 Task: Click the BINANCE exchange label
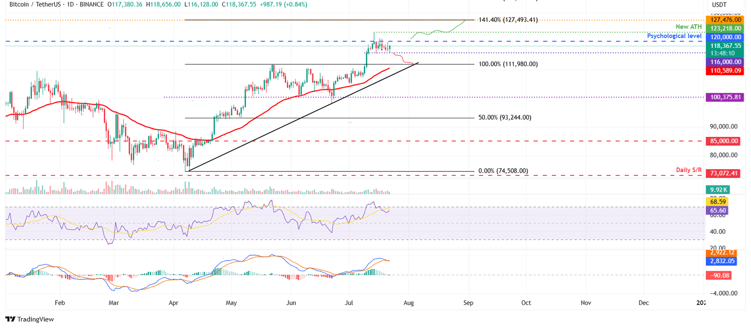[x=93, y=4]
